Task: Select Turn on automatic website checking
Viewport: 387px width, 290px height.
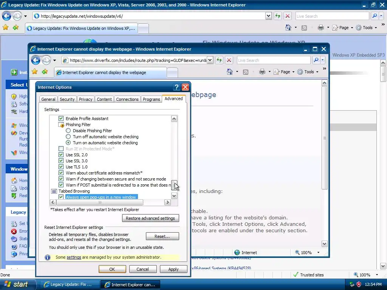Action: (68, 142)
